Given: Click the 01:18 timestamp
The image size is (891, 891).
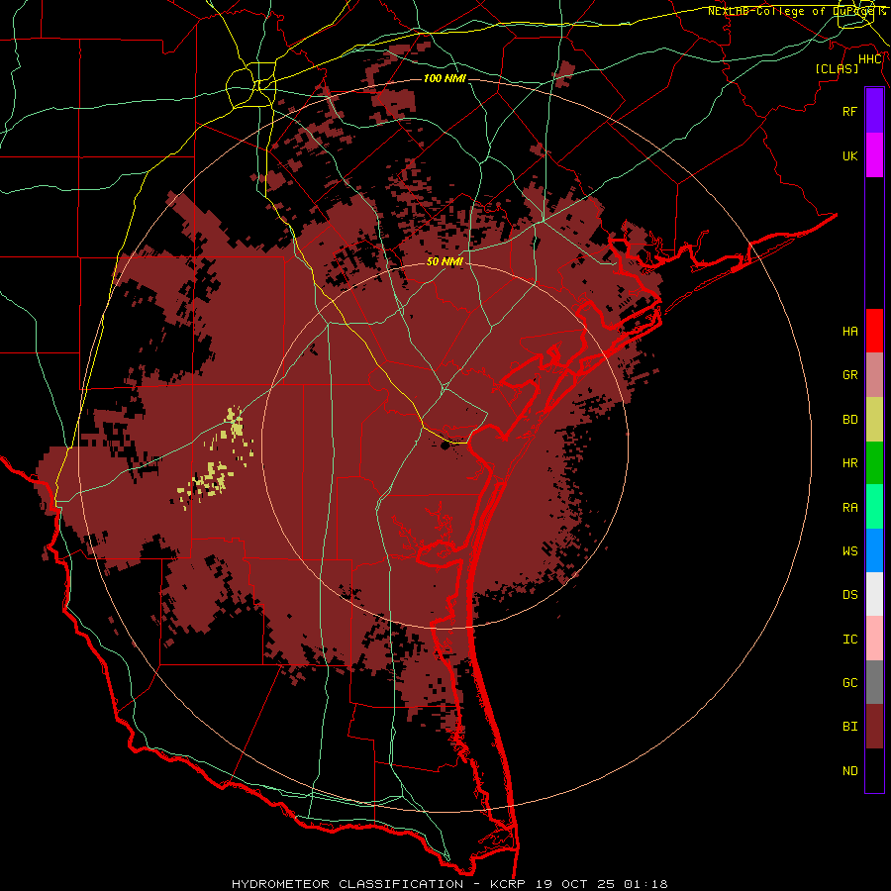Looking at the screenshot, I should pos(645,884).
